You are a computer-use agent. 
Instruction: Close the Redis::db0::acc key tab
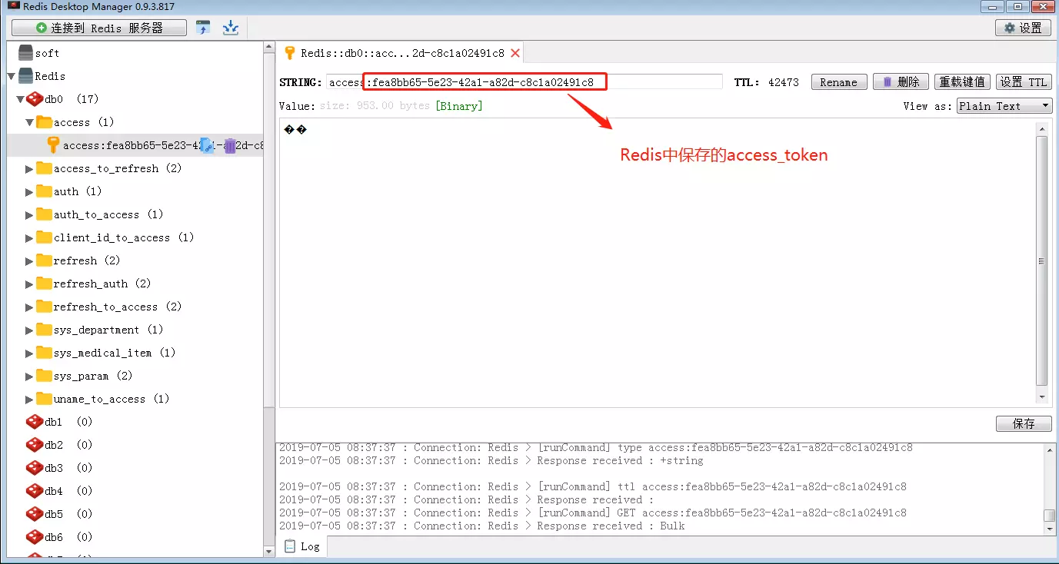(515, 53)
